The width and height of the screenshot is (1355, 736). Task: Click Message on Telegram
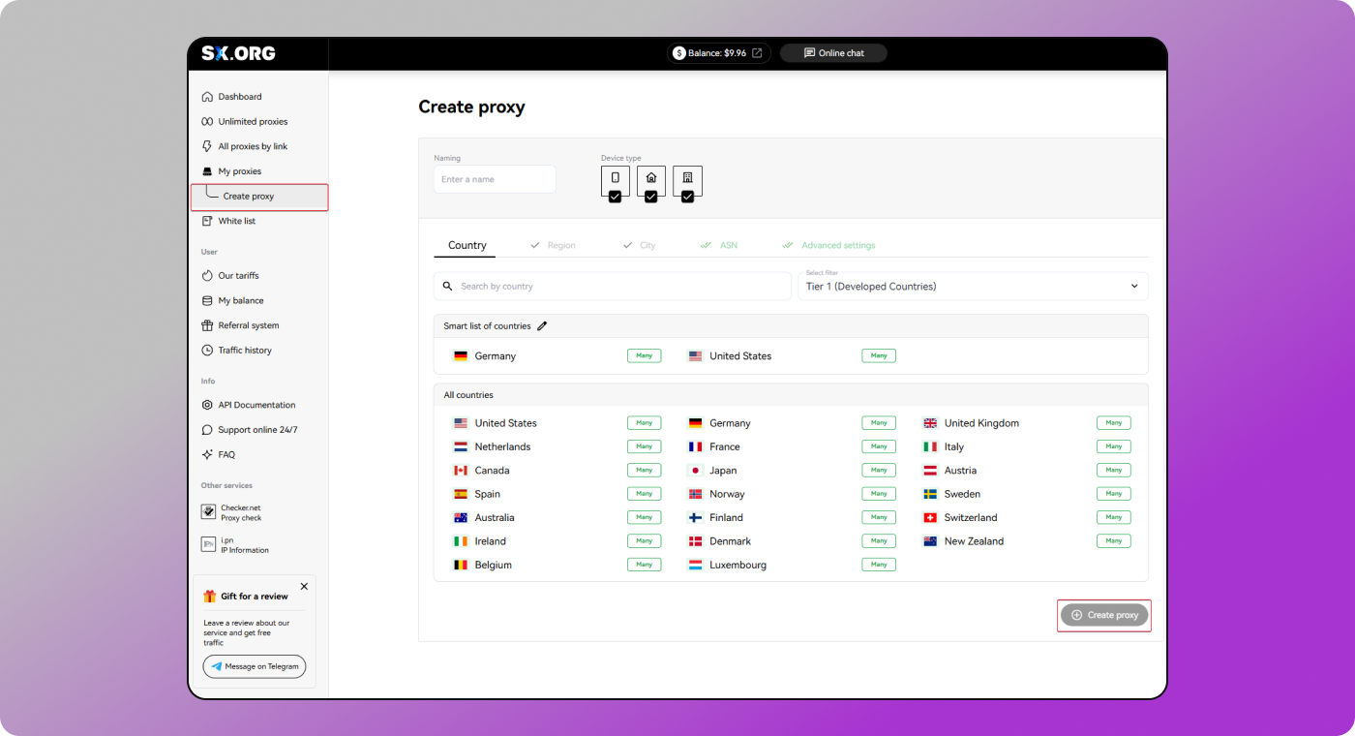(x=255, y=666)
